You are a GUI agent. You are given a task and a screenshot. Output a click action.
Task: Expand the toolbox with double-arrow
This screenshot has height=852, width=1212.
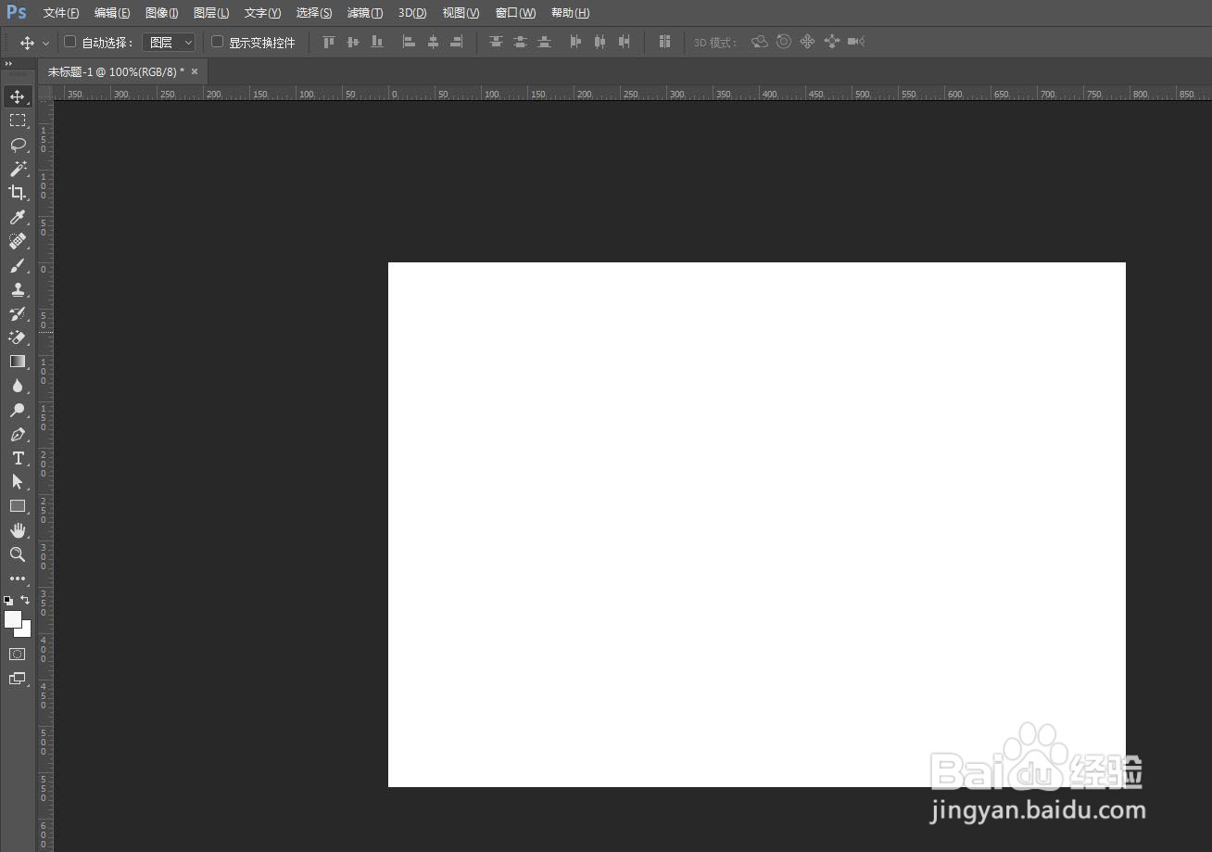(8, 64)
